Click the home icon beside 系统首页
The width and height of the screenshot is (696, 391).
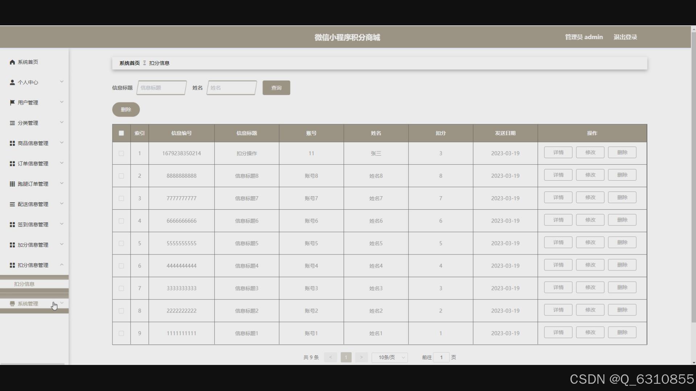pyautogui.click(x=12, y=62)
